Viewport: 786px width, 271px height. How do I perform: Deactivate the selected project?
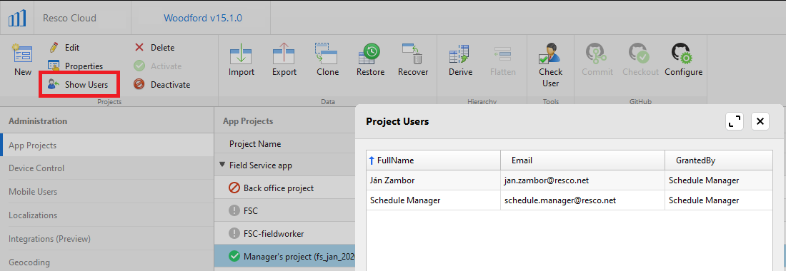click(x=162, y=84)
